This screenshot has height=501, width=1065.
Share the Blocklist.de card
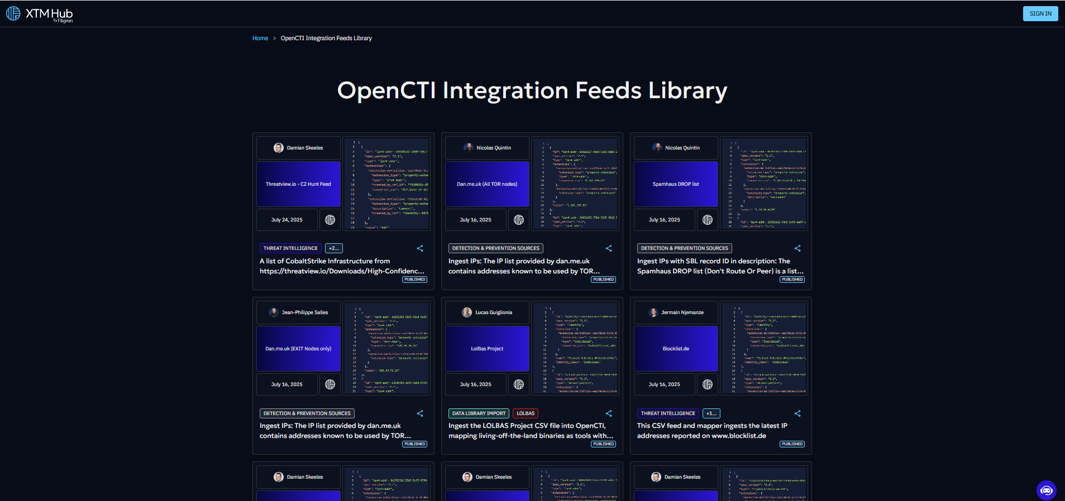click(797, 413)
